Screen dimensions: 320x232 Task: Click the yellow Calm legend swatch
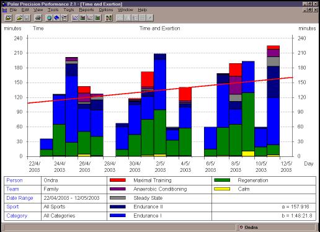point(222,189)
